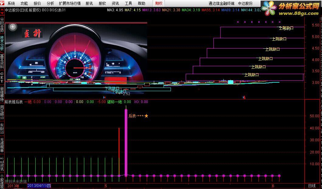
Task: Switch to the GET side tab
Action: [2, 77]
